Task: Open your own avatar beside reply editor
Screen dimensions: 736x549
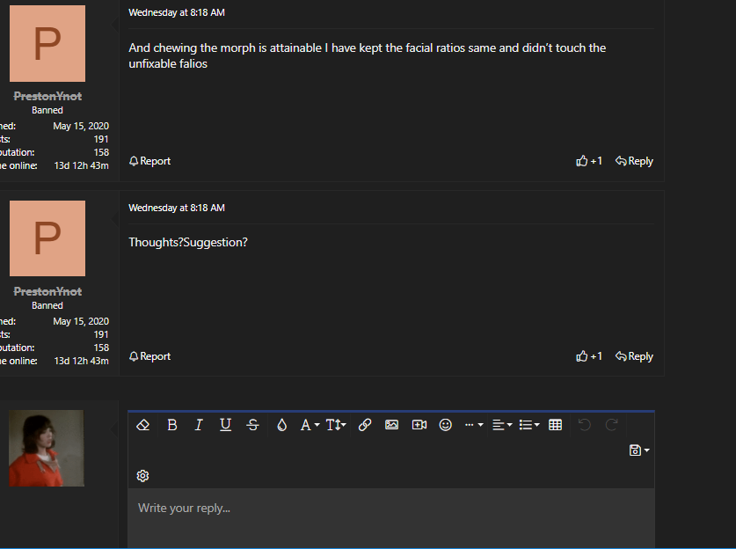Action: point(47,448)
